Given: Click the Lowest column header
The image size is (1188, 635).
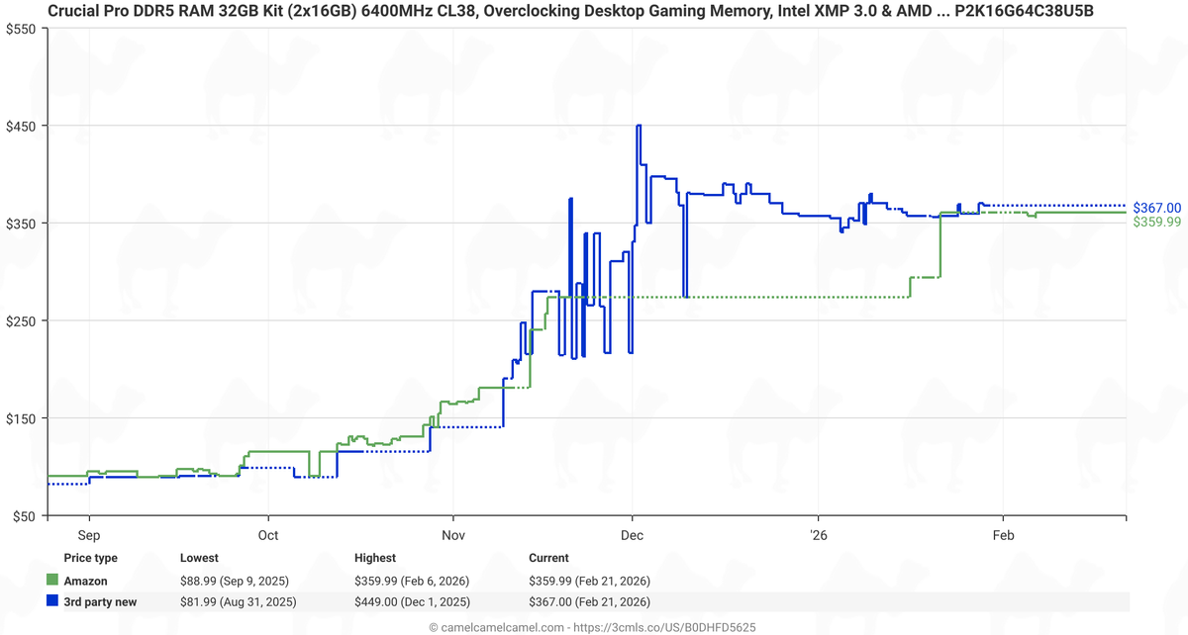Looking at the screenshot, I should click(x=199, y=558).
